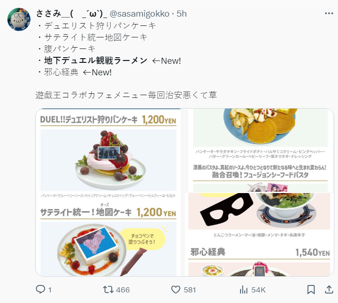Click the ささみ display name
This screenshot has height=303, width=338.
72,14
